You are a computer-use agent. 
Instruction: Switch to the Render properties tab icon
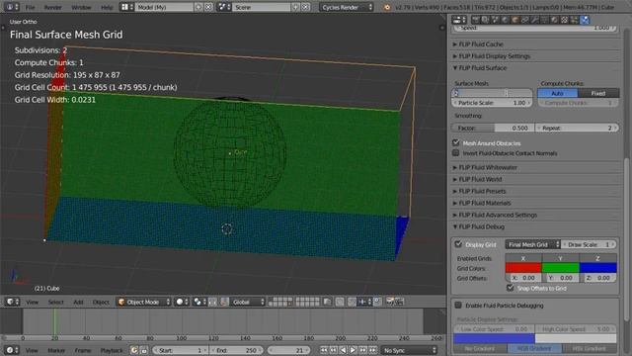(x=476, y=20)
